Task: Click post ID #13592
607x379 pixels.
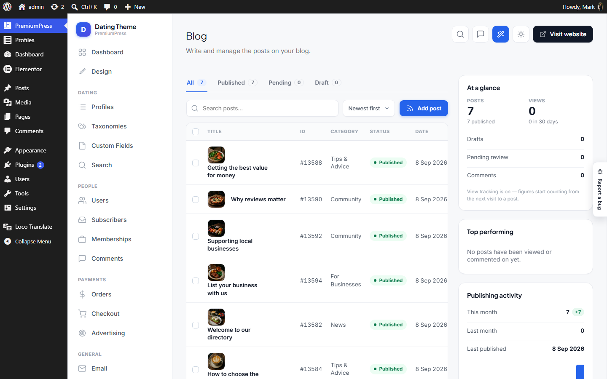Action: pos(311,236)
